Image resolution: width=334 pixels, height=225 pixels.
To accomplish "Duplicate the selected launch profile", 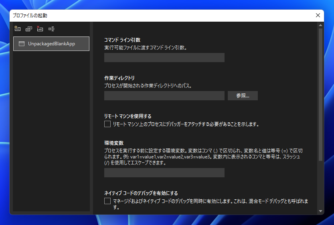I will (x=29, y=29).
